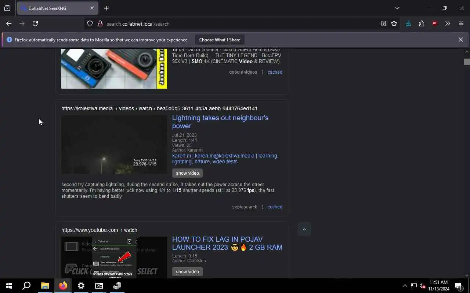
Task: Show video for the Lightning result
Action: (x=187, y=173)
